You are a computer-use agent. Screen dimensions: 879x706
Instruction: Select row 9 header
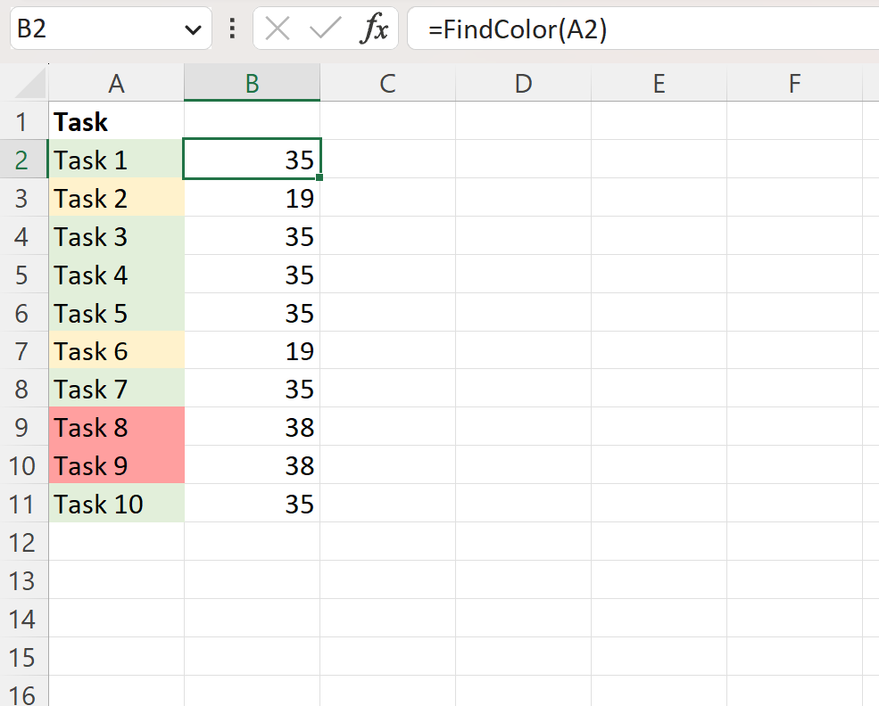24,427
